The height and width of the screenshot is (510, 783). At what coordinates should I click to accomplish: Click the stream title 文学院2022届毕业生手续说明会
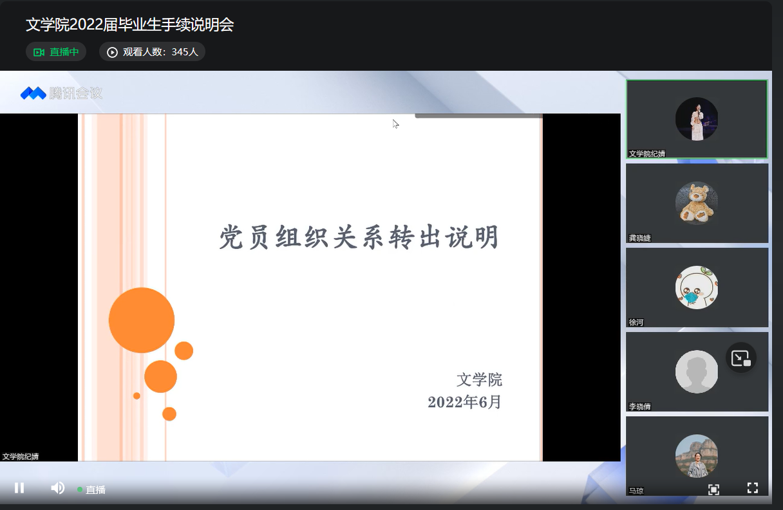coord(129,24)
